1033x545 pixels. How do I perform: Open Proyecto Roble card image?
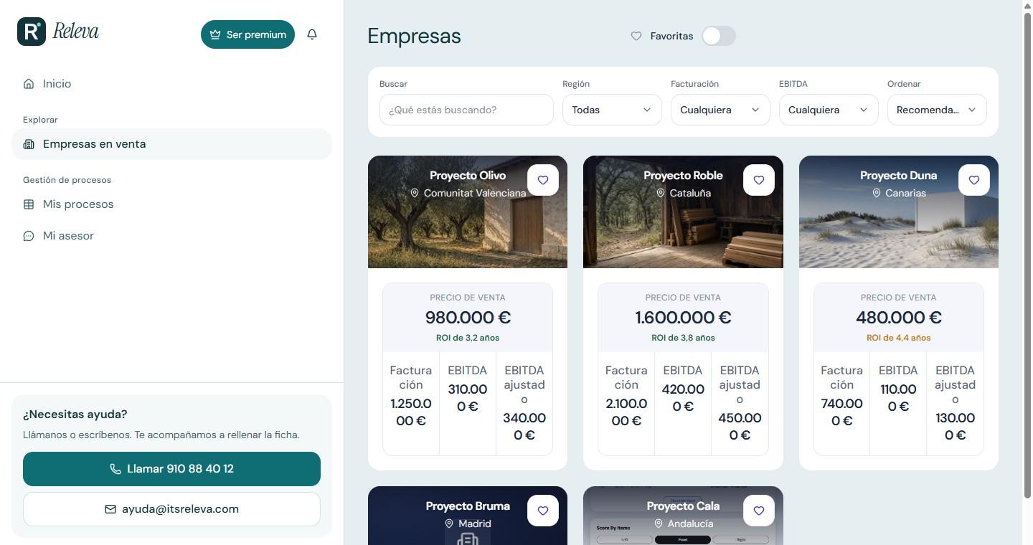[x=683, y=212]
